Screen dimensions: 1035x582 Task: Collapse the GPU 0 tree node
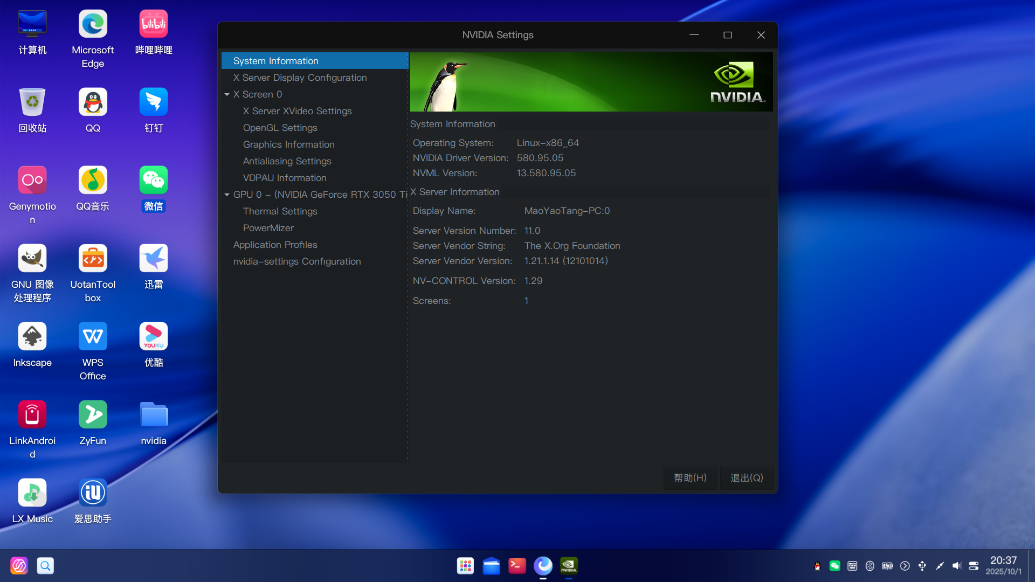(x=227, y=195)
